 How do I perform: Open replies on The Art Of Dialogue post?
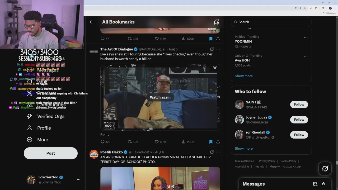click(105, 142)
